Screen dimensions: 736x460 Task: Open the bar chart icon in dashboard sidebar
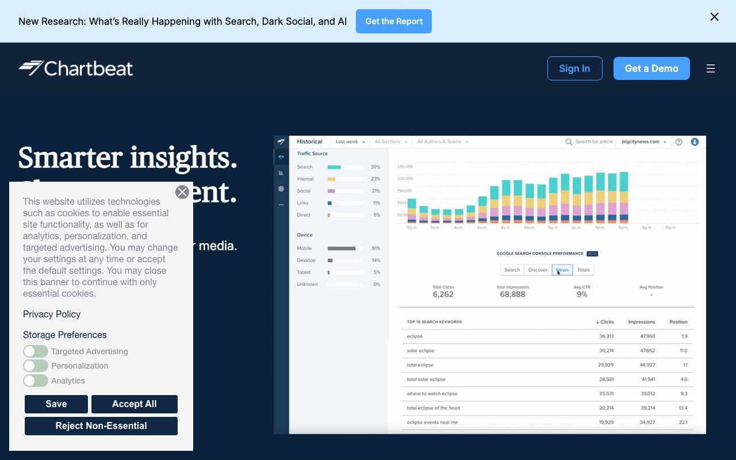pyautogui.click(x=281, y=172)
